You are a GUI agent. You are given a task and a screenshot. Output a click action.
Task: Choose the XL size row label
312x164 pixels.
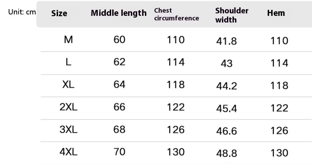(68, 84)
